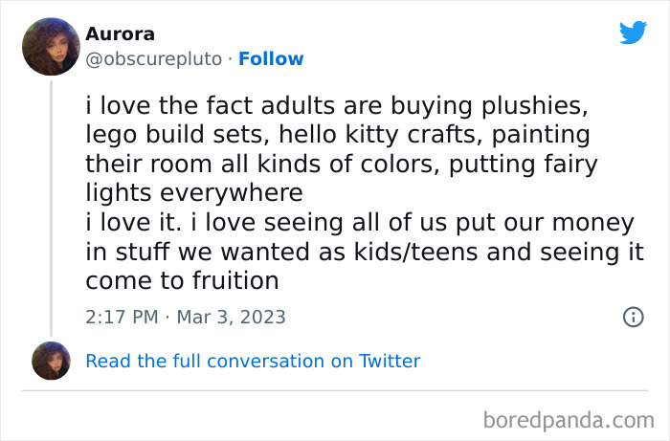
Task: Open the tweet info circle icon
Action: point(633,317)
